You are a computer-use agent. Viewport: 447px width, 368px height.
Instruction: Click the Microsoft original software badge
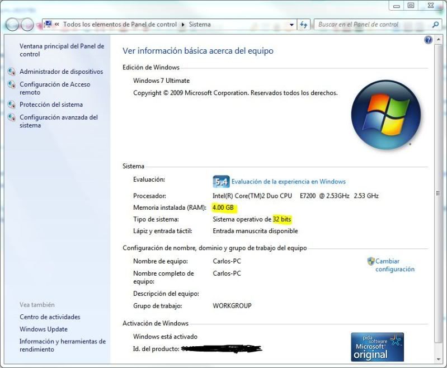click(x=377, y=347)
